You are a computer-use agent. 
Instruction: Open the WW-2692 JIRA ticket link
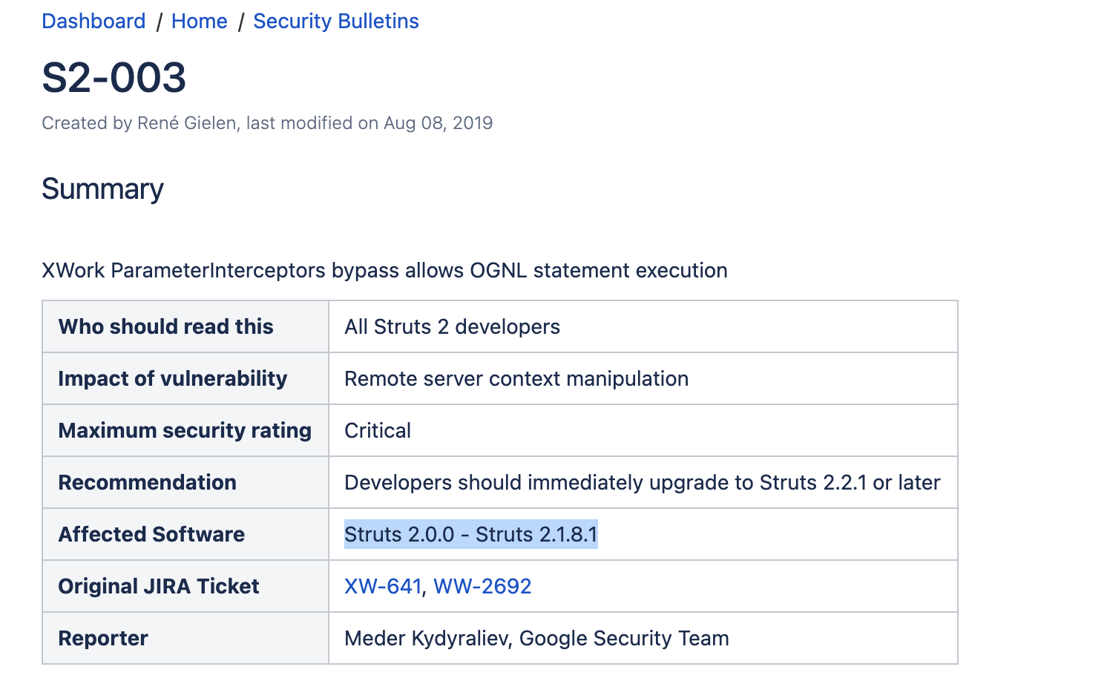482,586
